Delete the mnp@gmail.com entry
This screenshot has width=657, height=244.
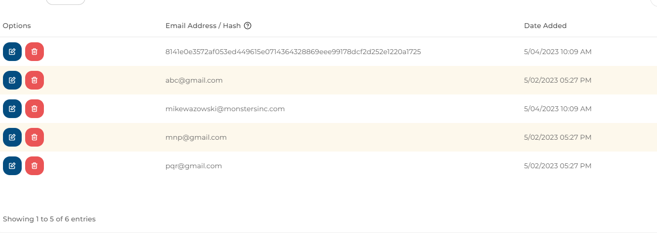pyautogui.click(x=35, y=137)
